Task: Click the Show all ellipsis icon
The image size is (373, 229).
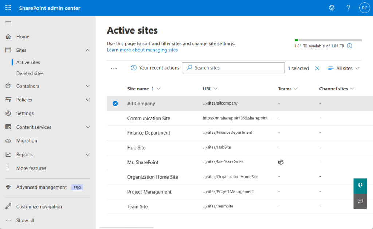Action: 8,220
